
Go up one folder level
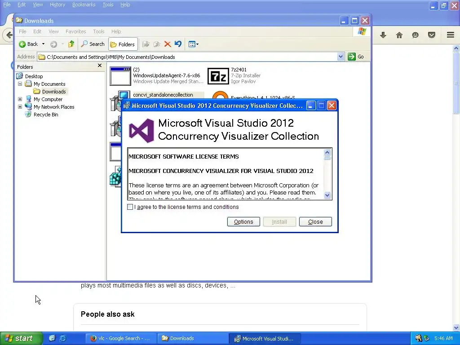71,44
